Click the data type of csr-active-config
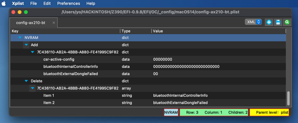 (x=126, y=59)
